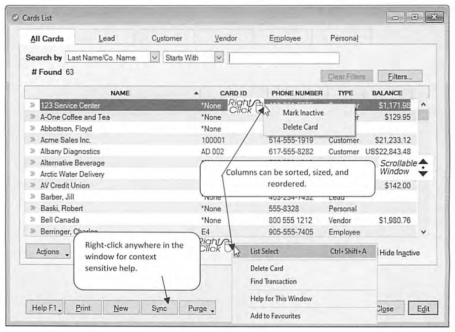Select the Acme Sales Inc. row name
The height and width of the screenshot is (332, 455).
pos(66,140)
